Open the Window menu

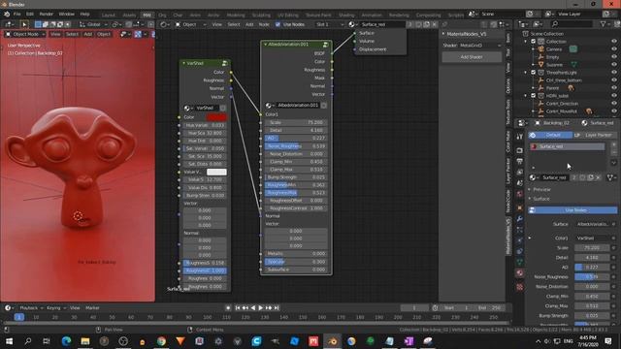pos(67,14)
